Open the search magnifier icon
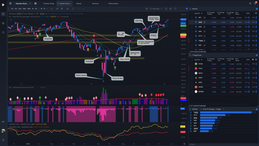Image resolution: width=259 pixels, height=146 pixels. click(x=10, y=4)
